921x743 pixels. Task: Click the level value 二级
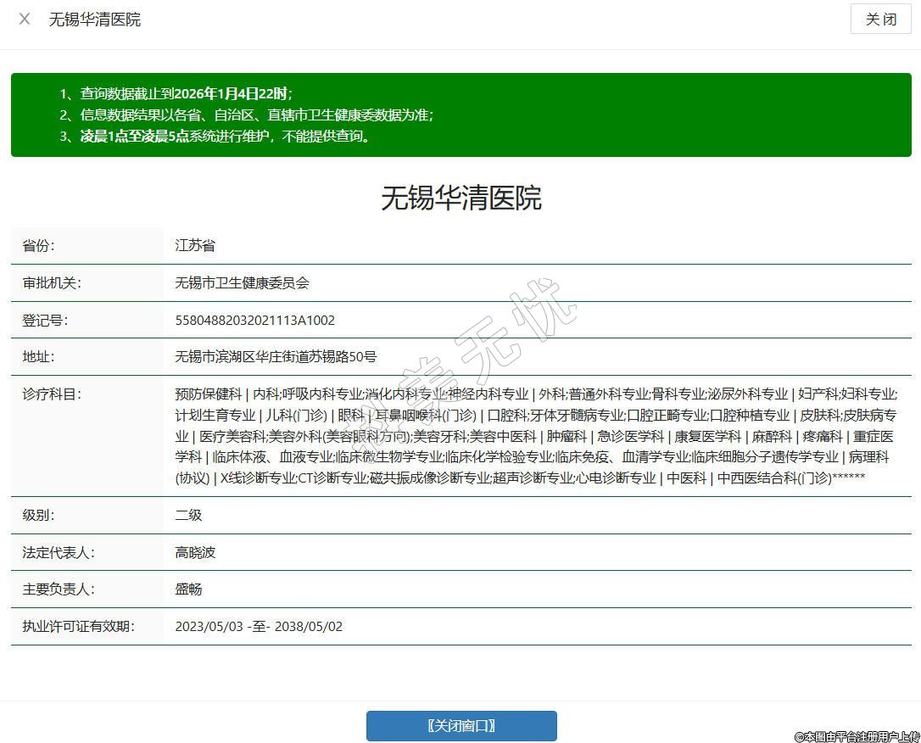click(x=188, y=515)
